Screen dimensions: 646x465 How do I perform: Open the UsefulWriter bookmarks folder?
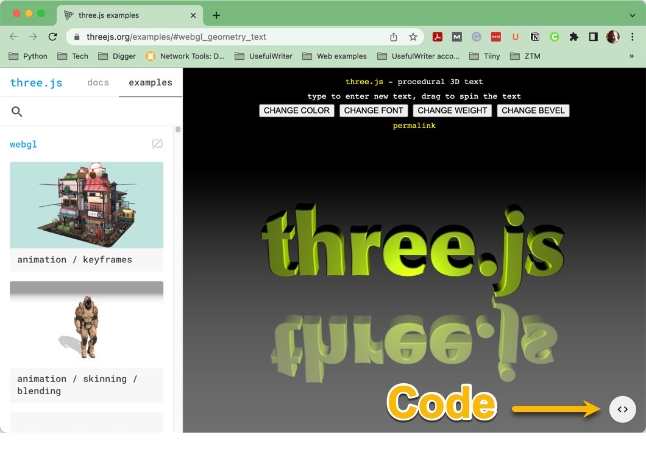(x=263, y=56)
